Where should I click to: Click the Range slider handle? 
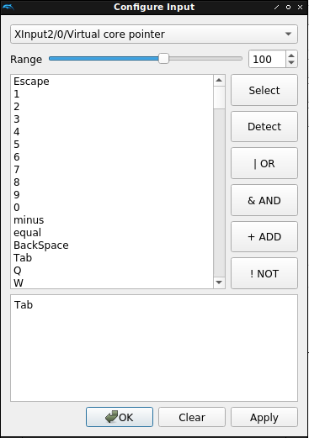163,59
